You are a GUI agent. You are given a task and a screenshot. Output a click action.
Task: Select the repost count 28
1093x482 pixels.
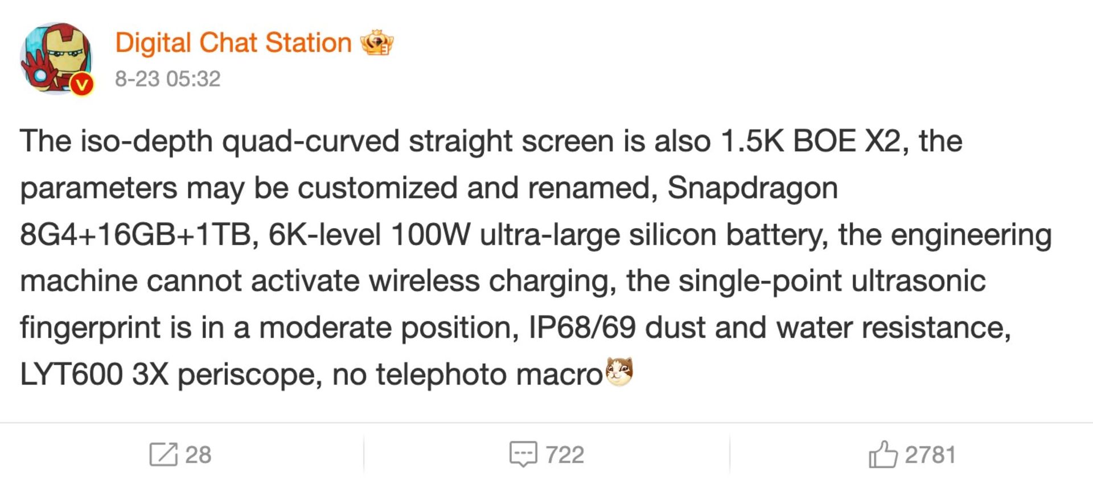[198, 455]
